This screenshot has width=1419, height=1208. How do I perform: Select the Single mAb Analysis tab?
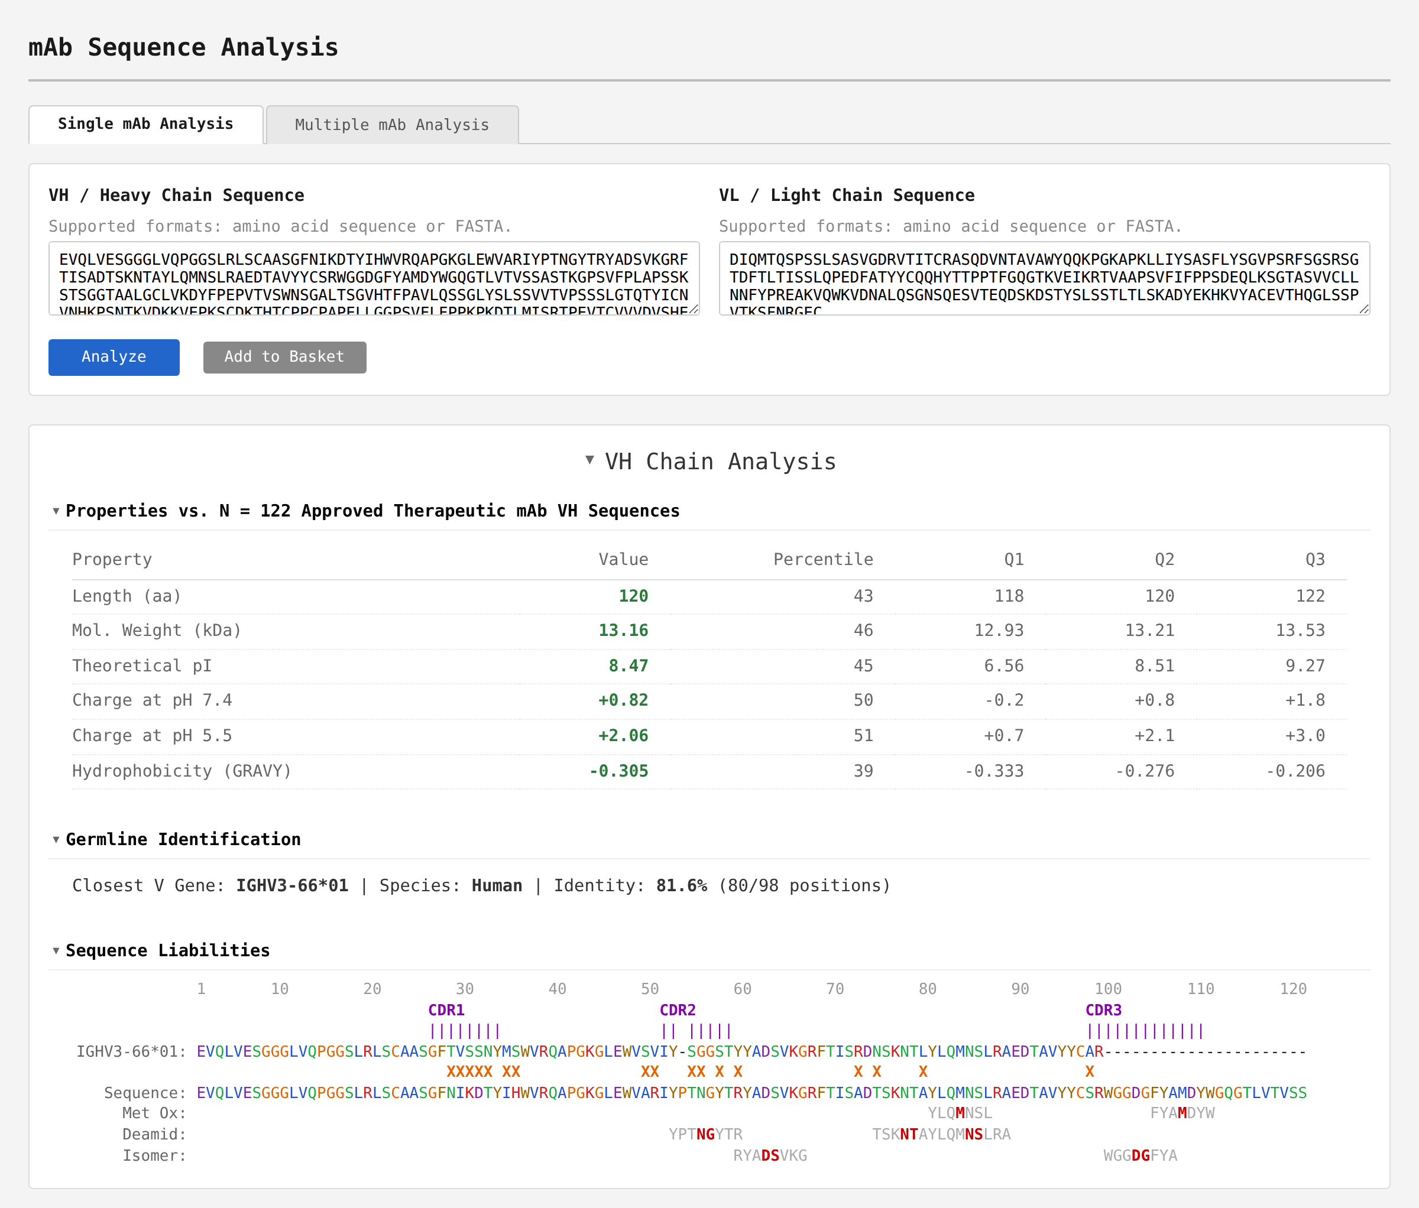coord(145,124)
